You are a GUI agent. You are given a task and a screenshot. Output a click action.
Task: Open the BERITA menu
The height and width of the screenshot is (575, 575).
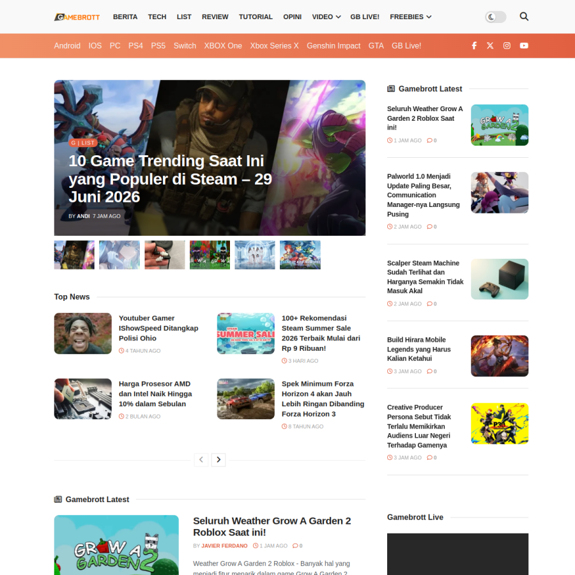click(125, 17)
